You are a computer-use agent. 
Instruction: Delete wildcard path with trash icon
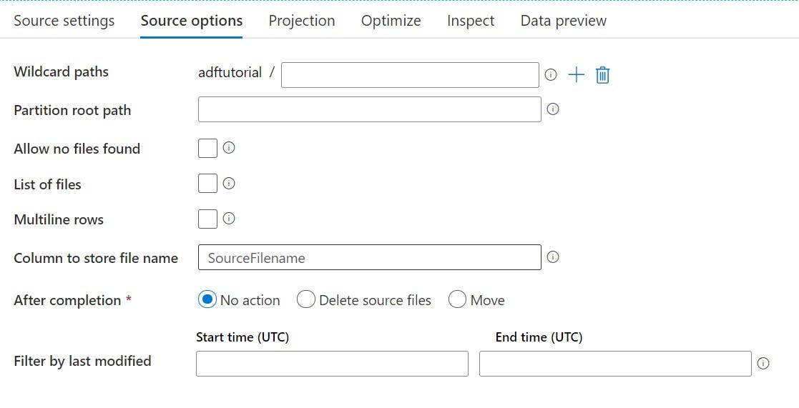[x=602, y=75]
